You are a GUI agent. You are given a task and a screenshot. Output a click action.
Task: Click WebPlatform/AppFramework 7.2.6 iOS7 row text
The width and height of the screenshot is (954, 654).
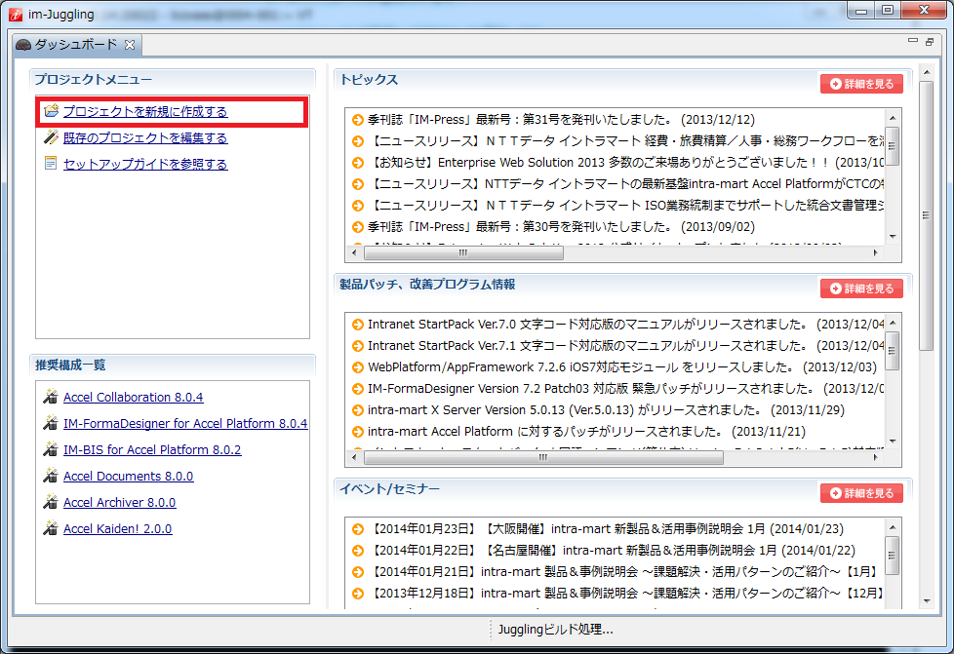pyautogui.click(x=622, y=367)
